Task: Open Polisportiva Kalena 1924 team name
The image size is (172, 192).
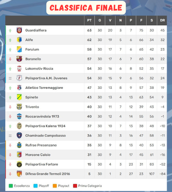Action: coord(45,126)
